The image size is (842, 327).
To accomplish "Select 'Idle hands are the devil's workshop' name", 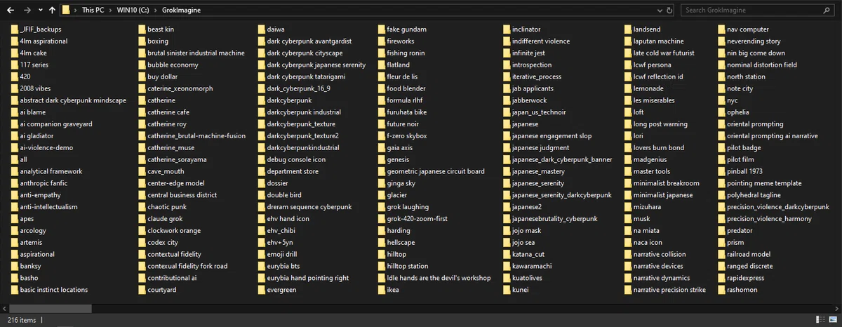I will click(x=439, y=278).
